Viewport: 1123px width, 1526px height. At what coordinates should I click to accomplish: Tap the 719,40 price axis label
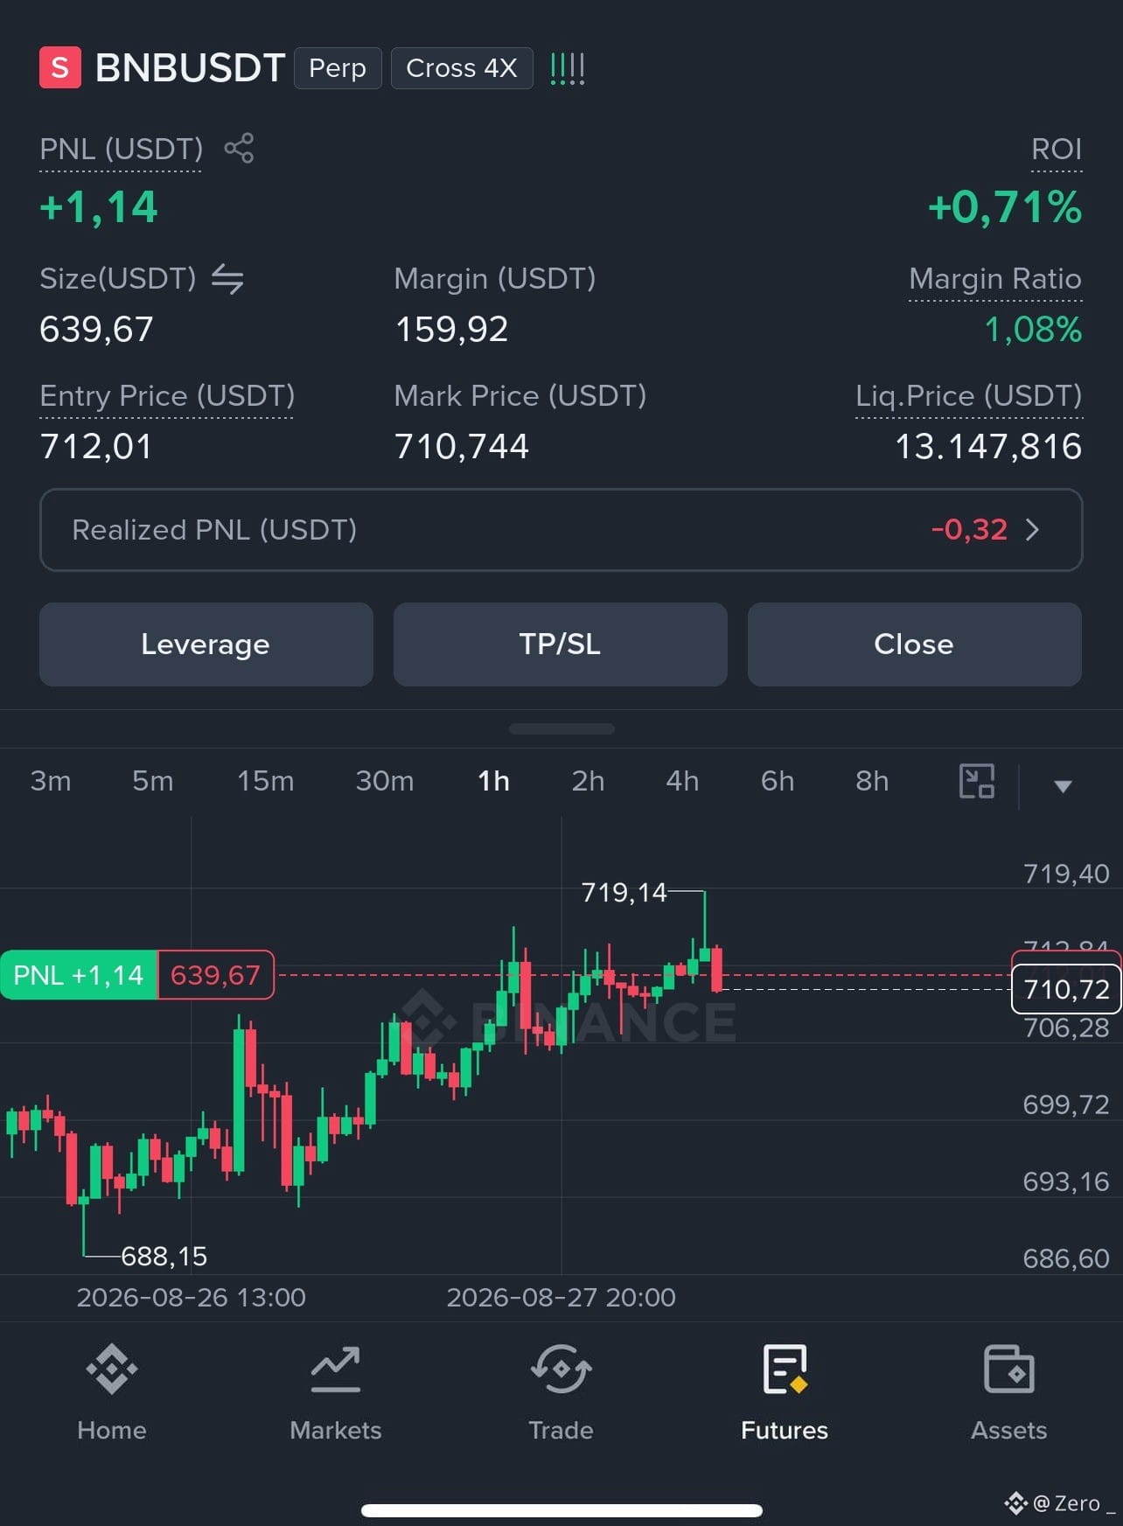pyautogui.click(x=1066, y=874)
